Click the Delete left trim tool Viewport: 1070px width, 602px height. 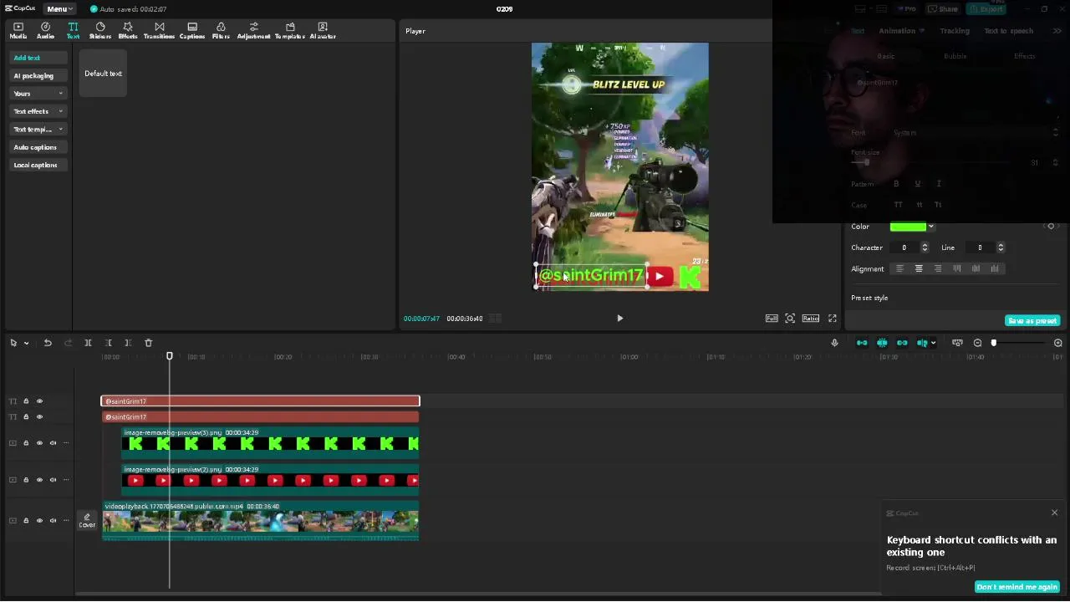109,343
